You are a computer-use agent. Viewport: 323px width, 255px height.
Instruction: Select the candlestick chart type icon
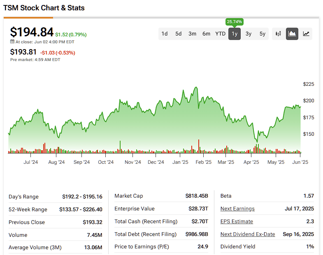click(x=278, y=34)
